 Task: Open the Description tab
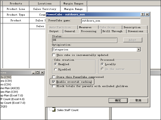tap(135, 27)
